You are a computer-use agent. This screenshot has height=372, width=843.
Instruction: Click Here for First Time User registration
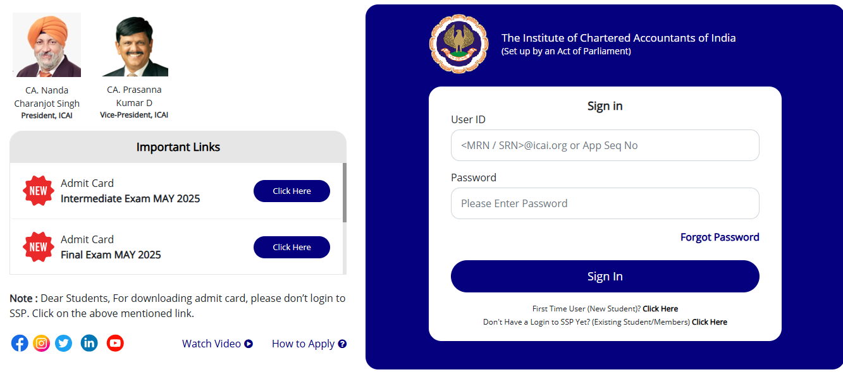(660, 308)
